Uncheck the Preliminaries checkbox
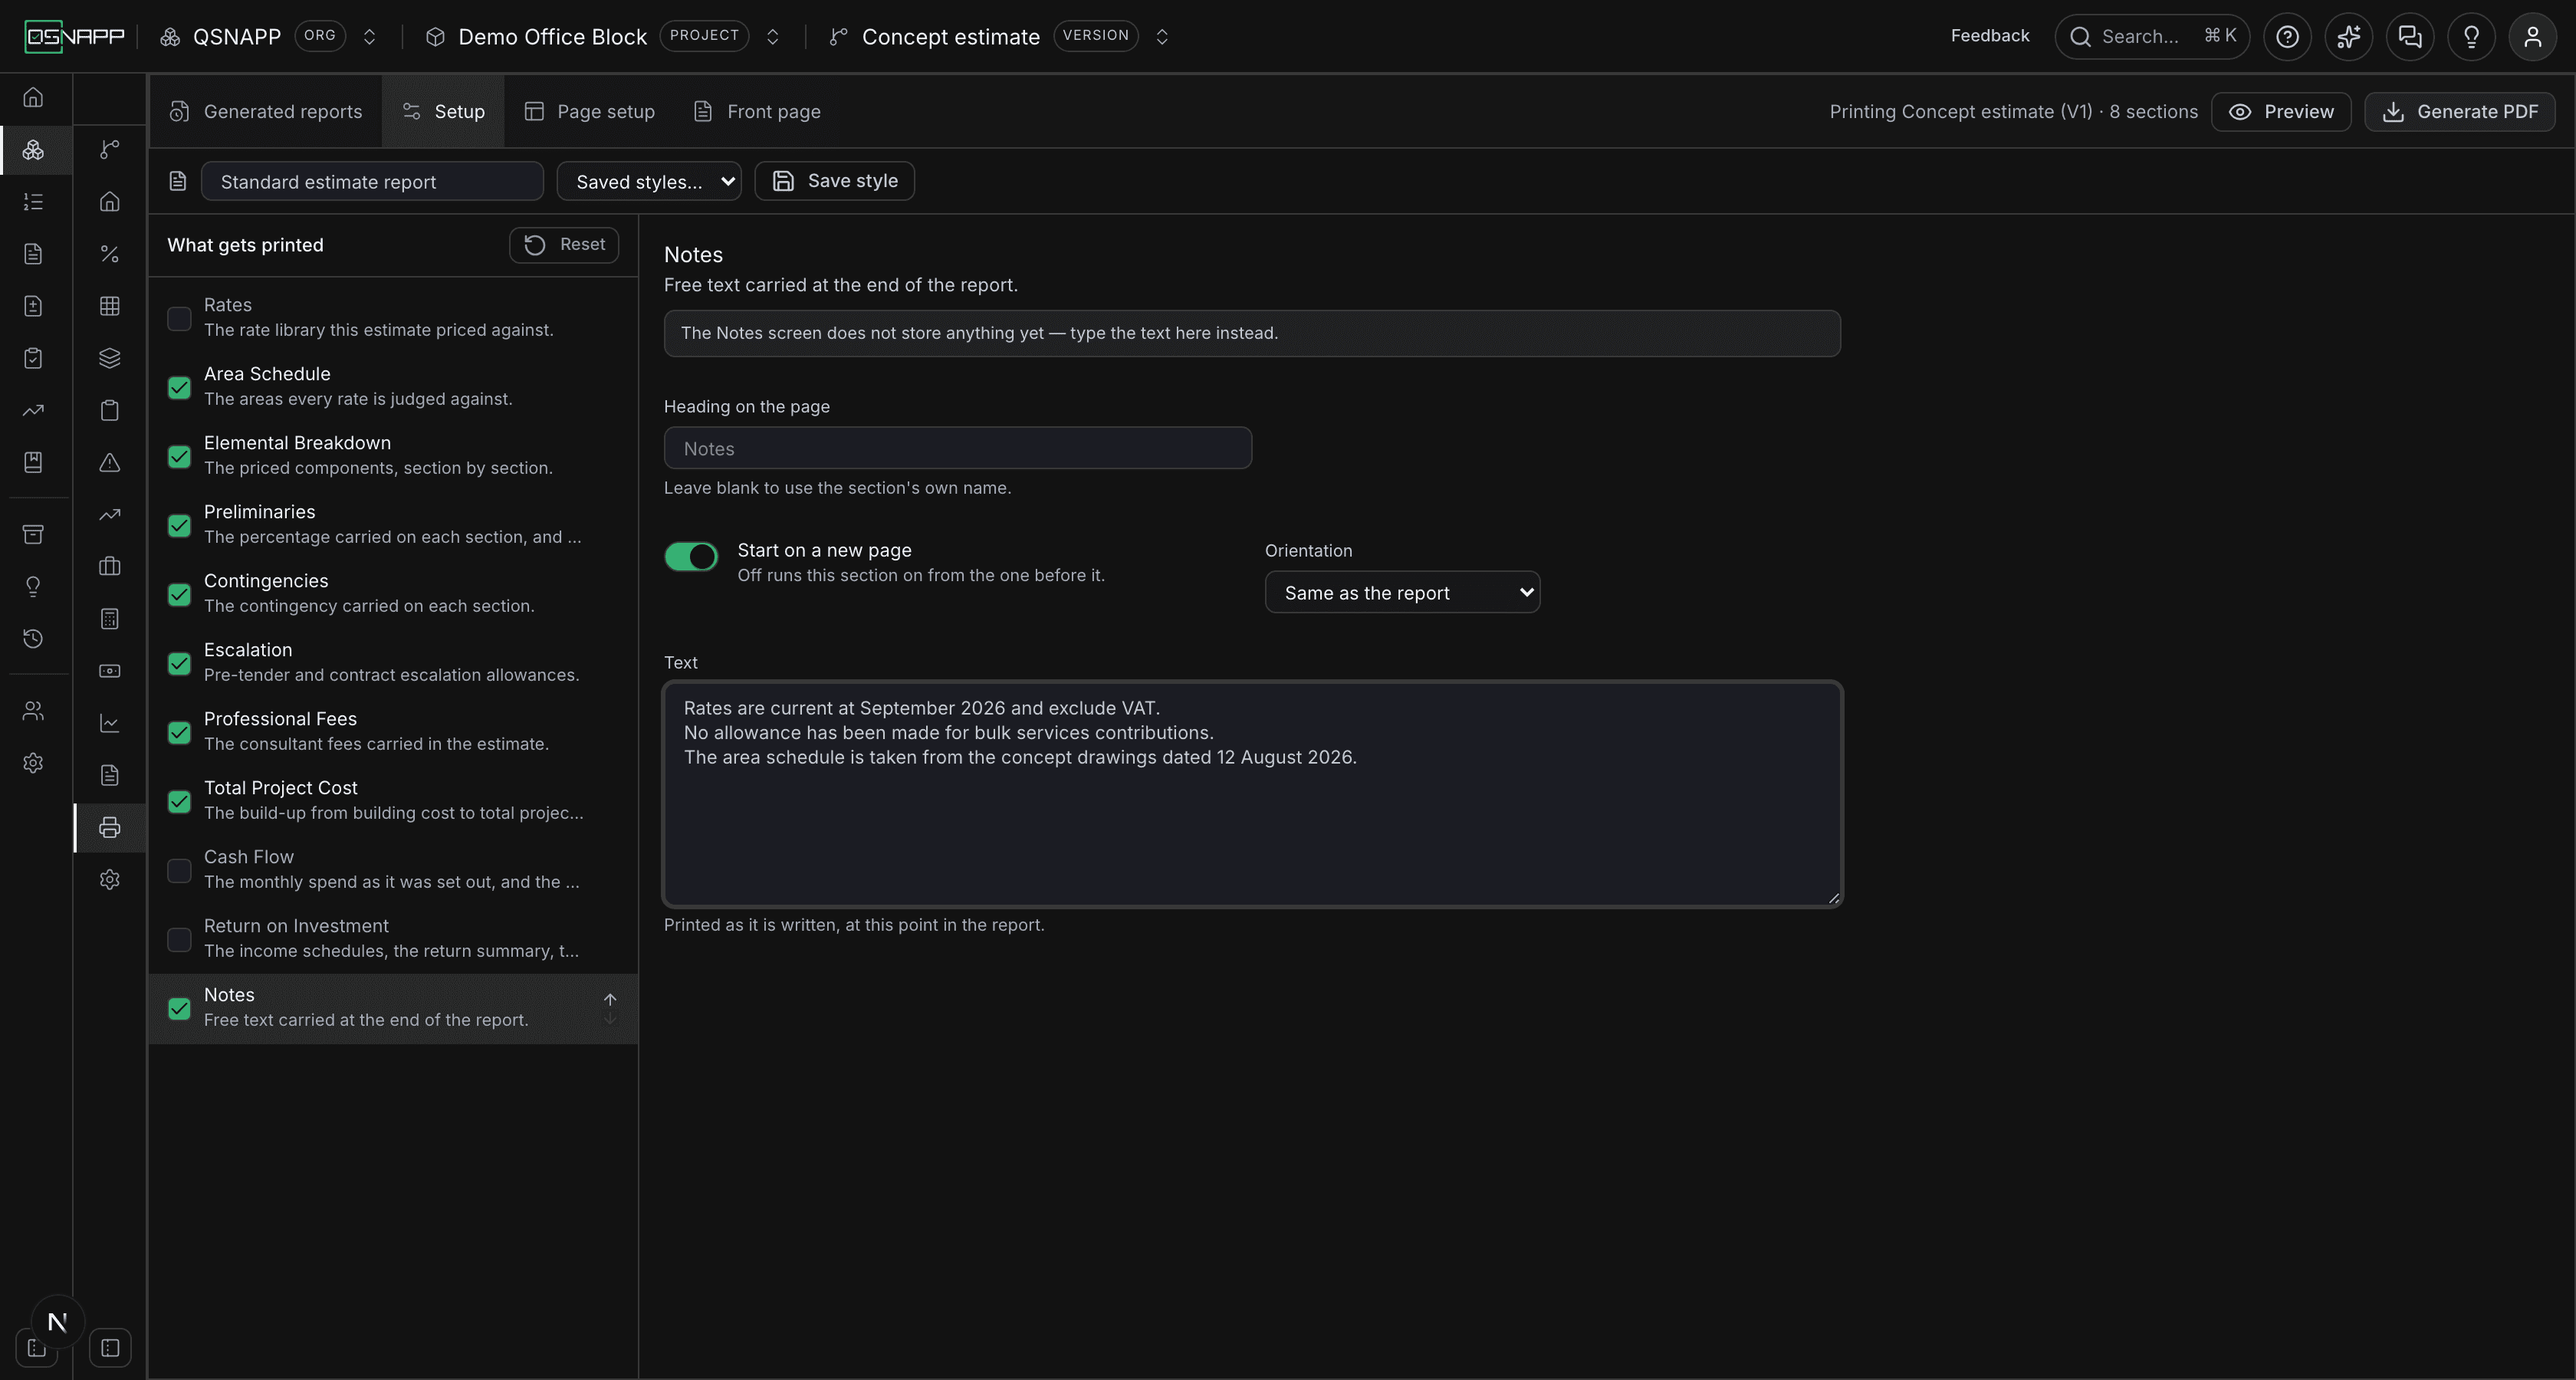Image resolution: width=2576 pixels, height=1380 pixels. click(x=179, y=525)
